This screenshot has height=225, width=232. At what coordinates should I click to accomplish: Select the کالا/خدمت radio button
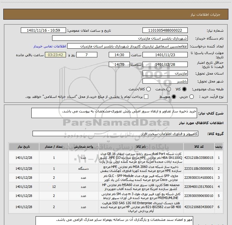pos(149,89)
